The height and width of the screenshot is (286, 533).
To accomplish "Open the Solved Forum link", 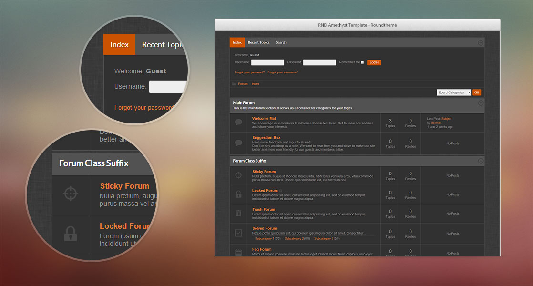I will click(x=265, y=228).
